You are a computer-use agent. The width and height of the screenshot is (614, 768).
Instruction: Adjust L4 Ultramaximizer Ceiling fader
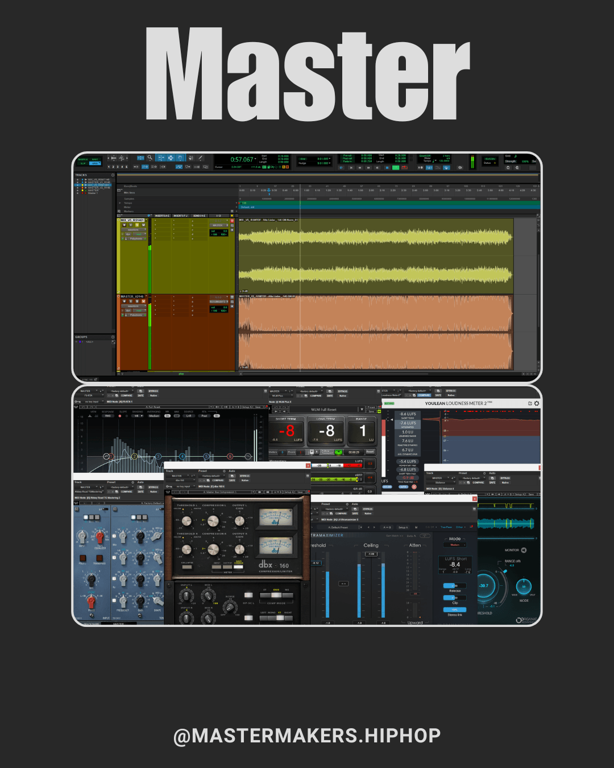[x=371, y=554]
